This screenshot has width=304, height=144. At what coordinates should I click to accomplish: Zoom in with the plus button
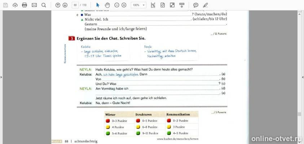click(124, 5)
